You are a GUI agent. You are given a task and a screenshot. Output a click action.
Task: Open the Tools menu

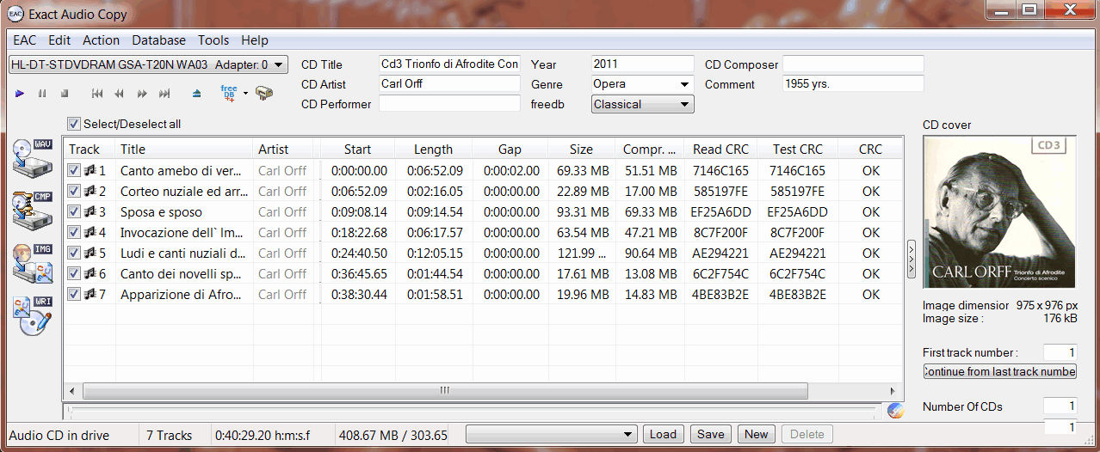pyautogui.click(x=213, y=40)
